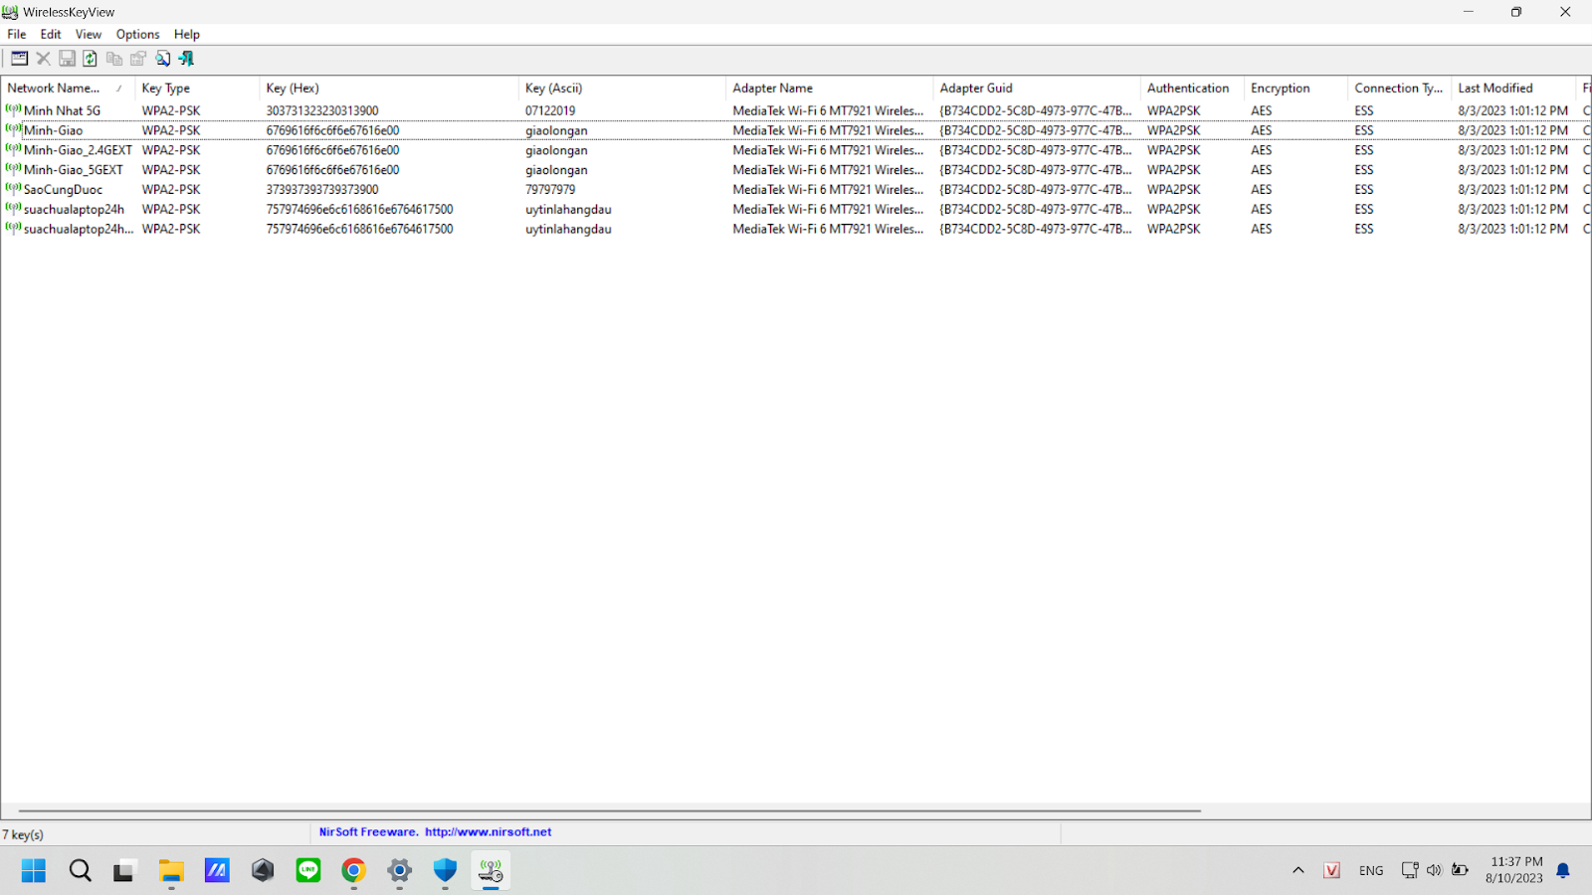Sort by Key Type column header
The image size is (1592, 895).
197,88
